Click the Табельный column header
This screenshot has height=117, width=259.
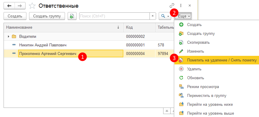coord(165,27)
